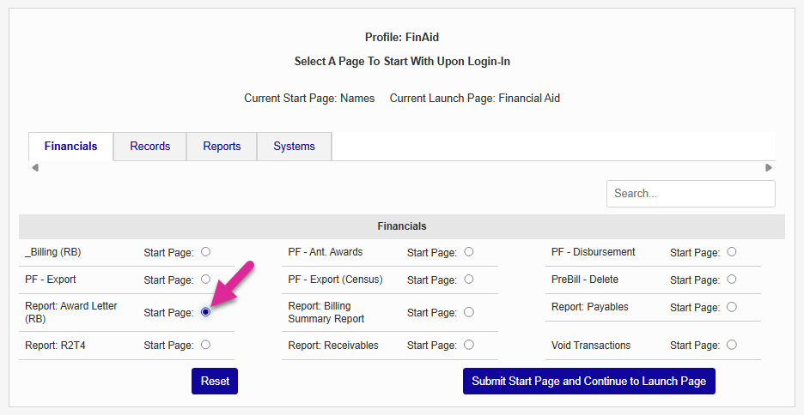Choose Report: Billing Summary Report radio
The image size is (804, 415).
tap(468, 312)
